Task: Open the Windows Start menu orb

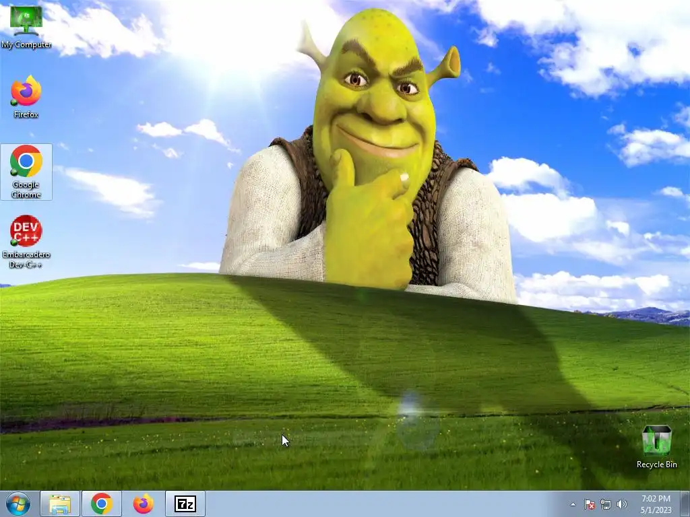Action: pos(18,504)
